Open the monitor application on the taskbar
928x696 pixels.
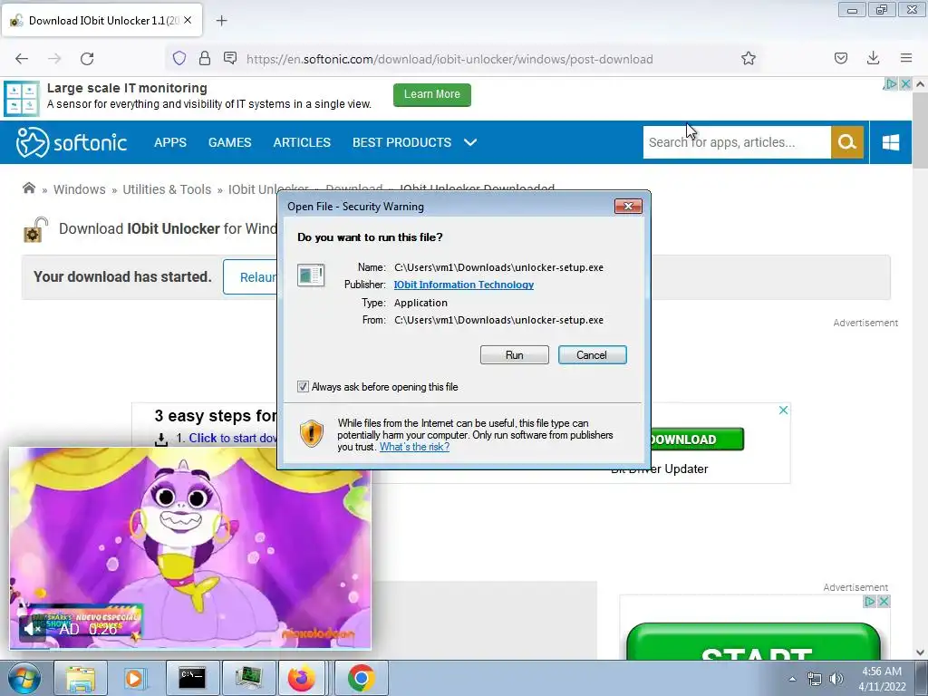coord(248,678)
